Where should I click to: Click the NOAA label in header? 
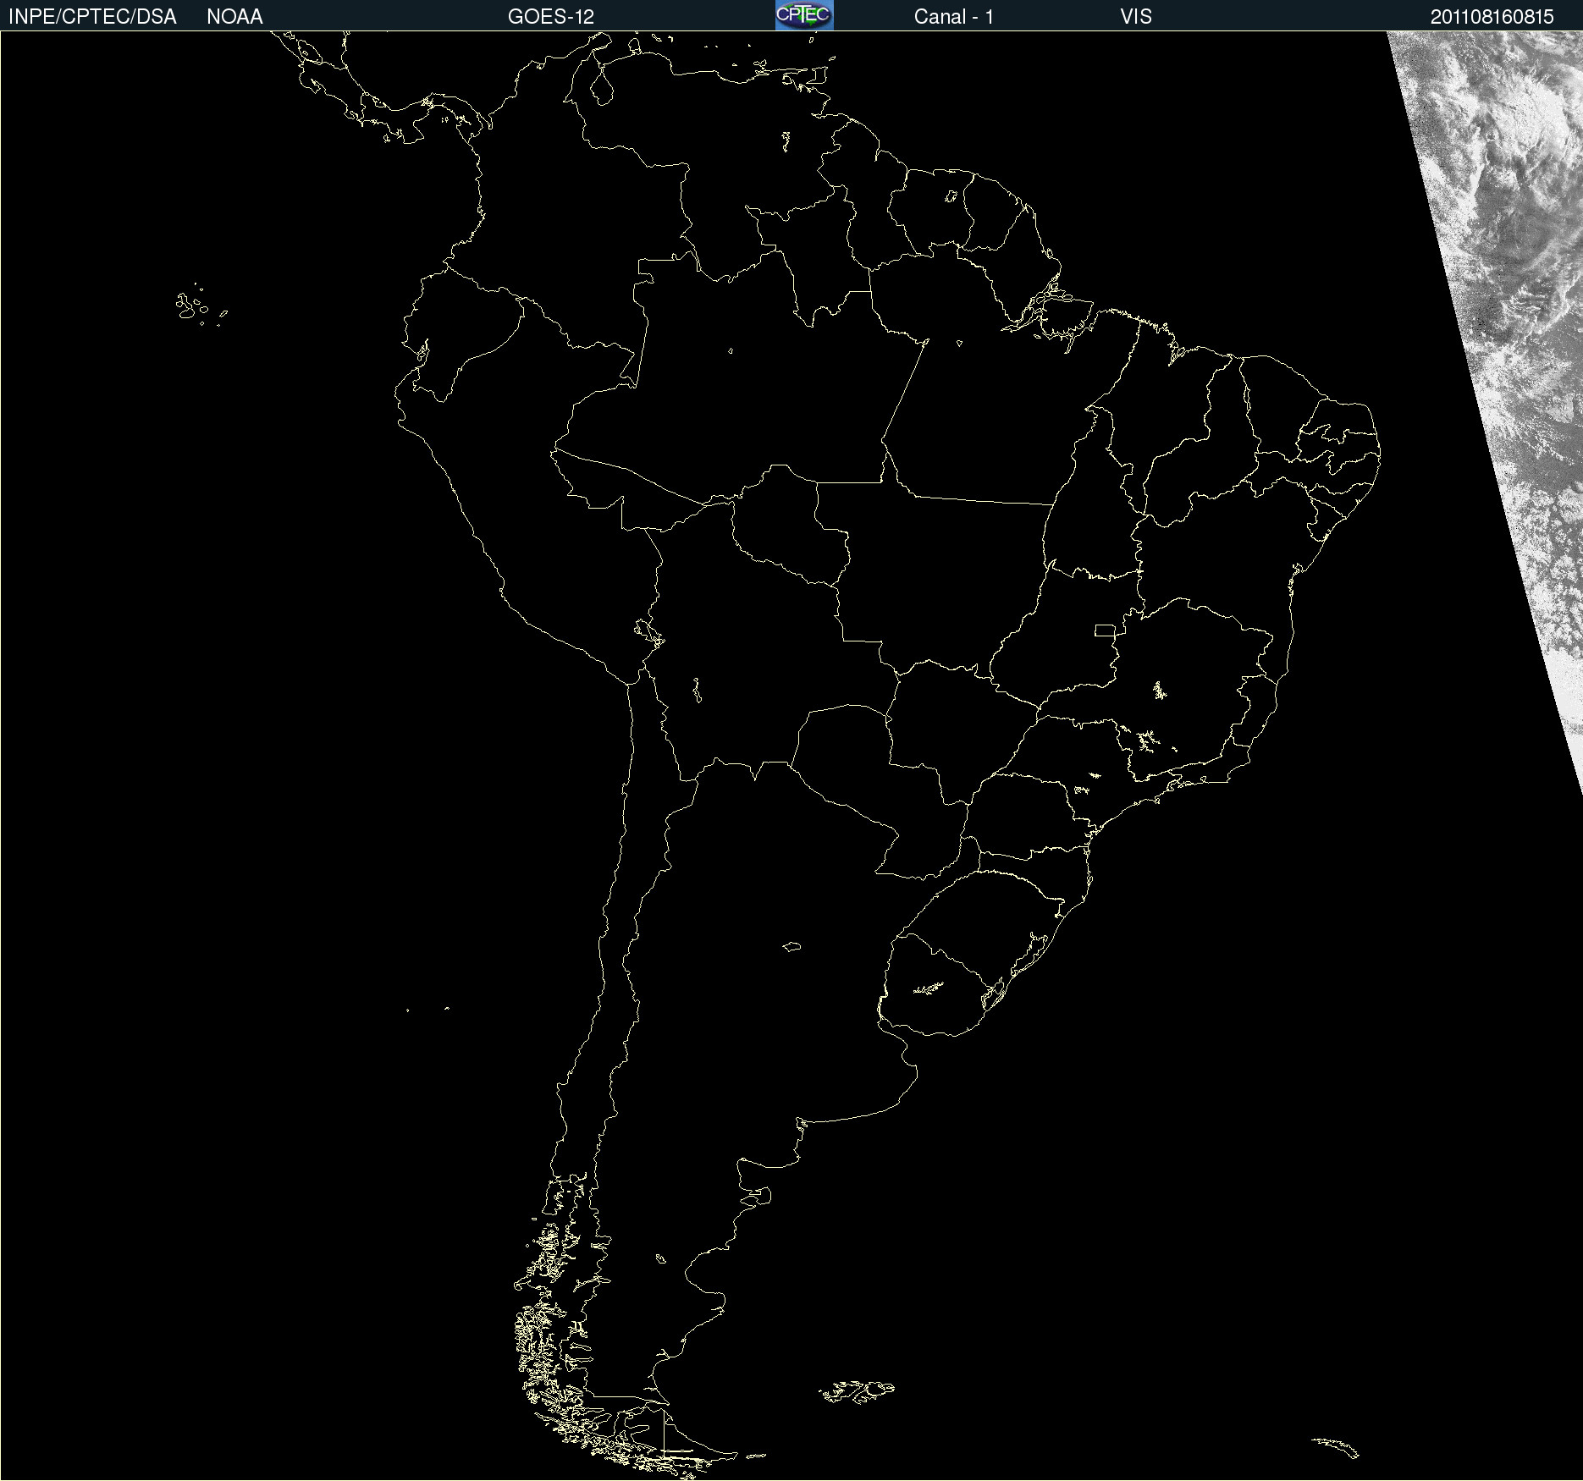click(x=234, y=17)
